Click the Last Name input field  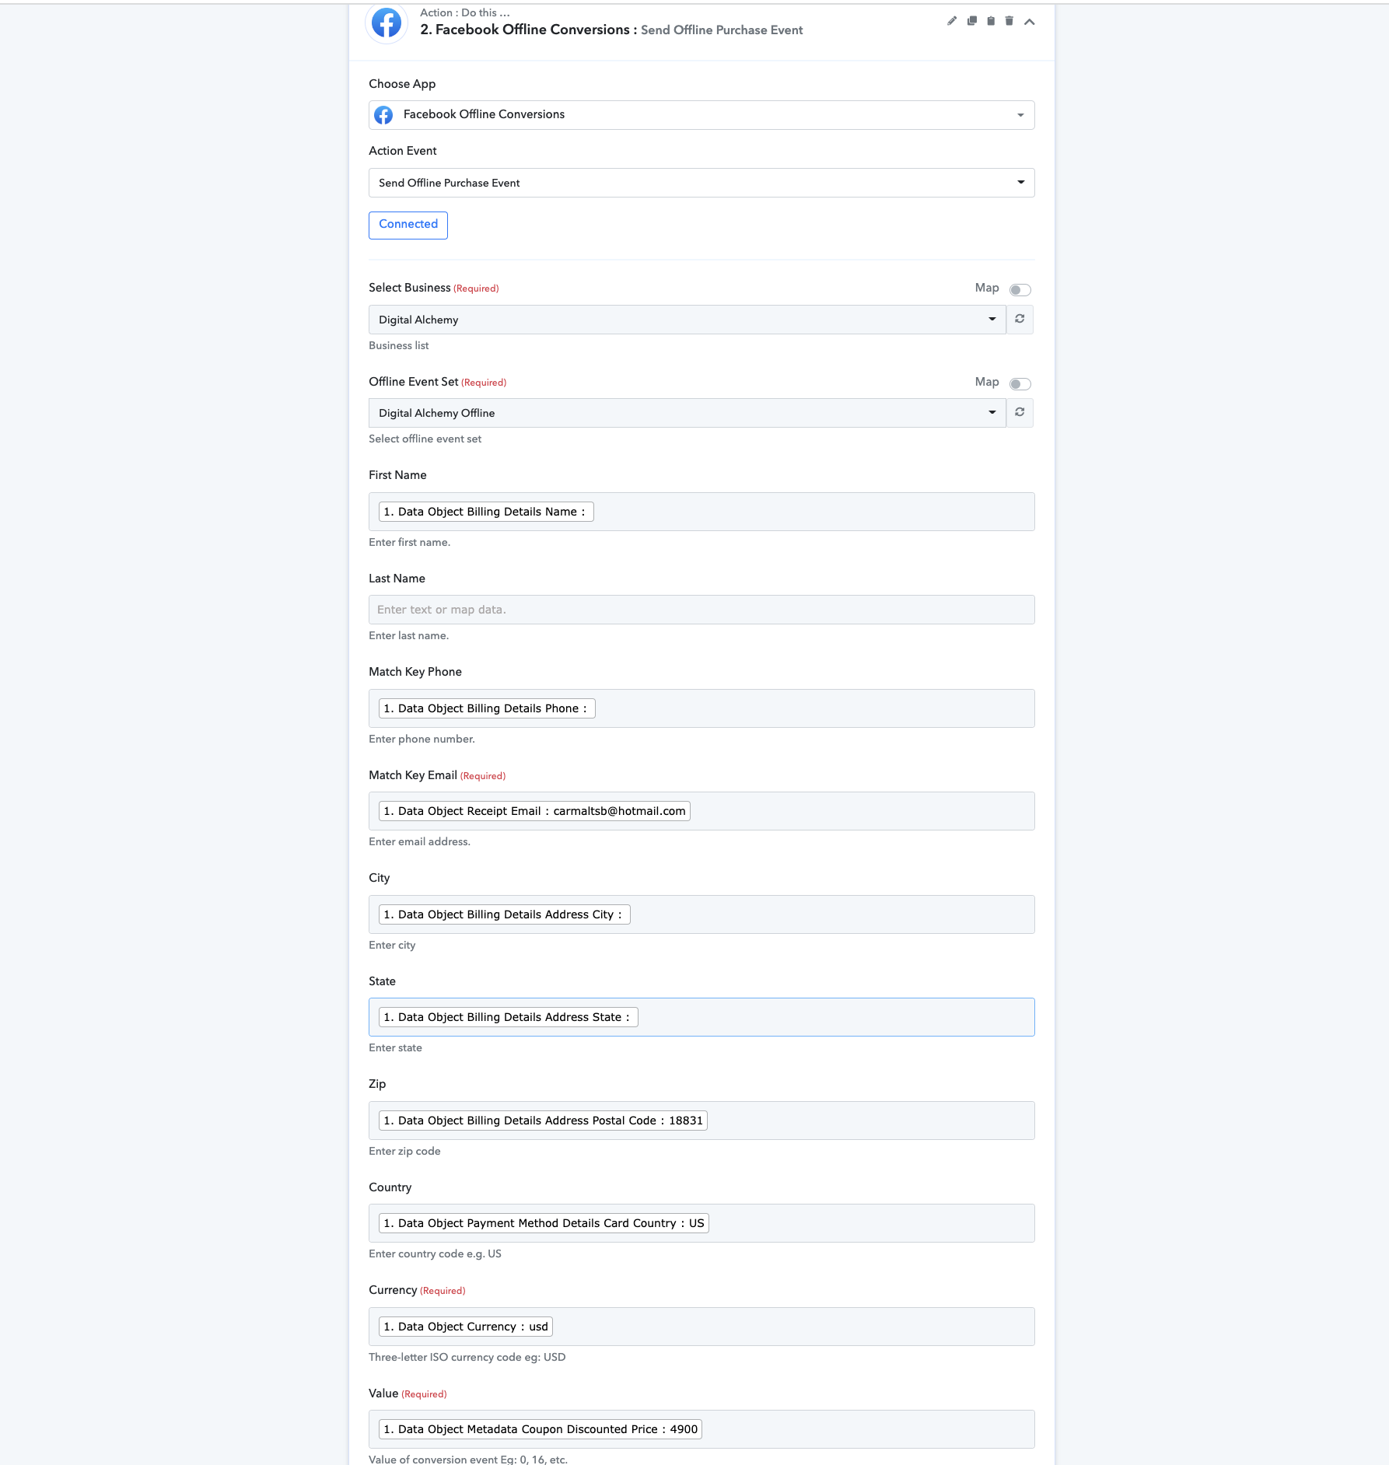[701, 610]
